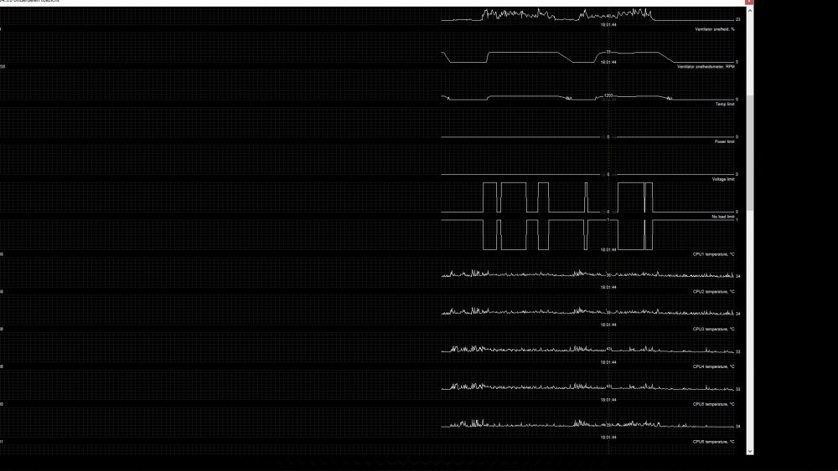This screenshot has height=471, width=838.
Task: Click the 'CPU2 temperature, °C' label
Action: coord(713,292)
